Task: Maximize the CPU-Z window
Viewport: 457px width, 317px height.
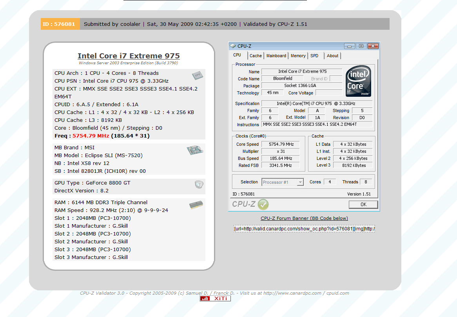Action: coord(361,46)
